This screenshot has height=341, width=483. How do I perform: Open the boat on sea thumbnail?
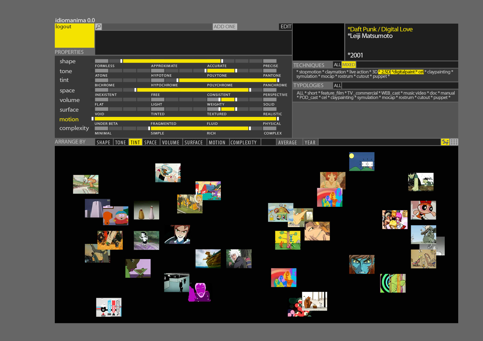point(208,259)
